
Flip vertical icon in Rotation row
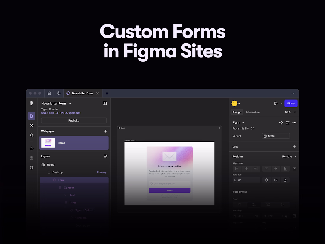tap(285, 180)
